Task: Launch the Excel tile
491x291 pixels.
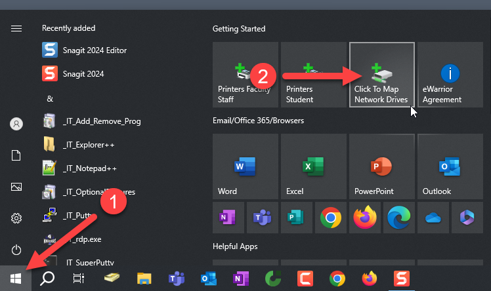Action: pyautogui.click(x=313, y=167)
